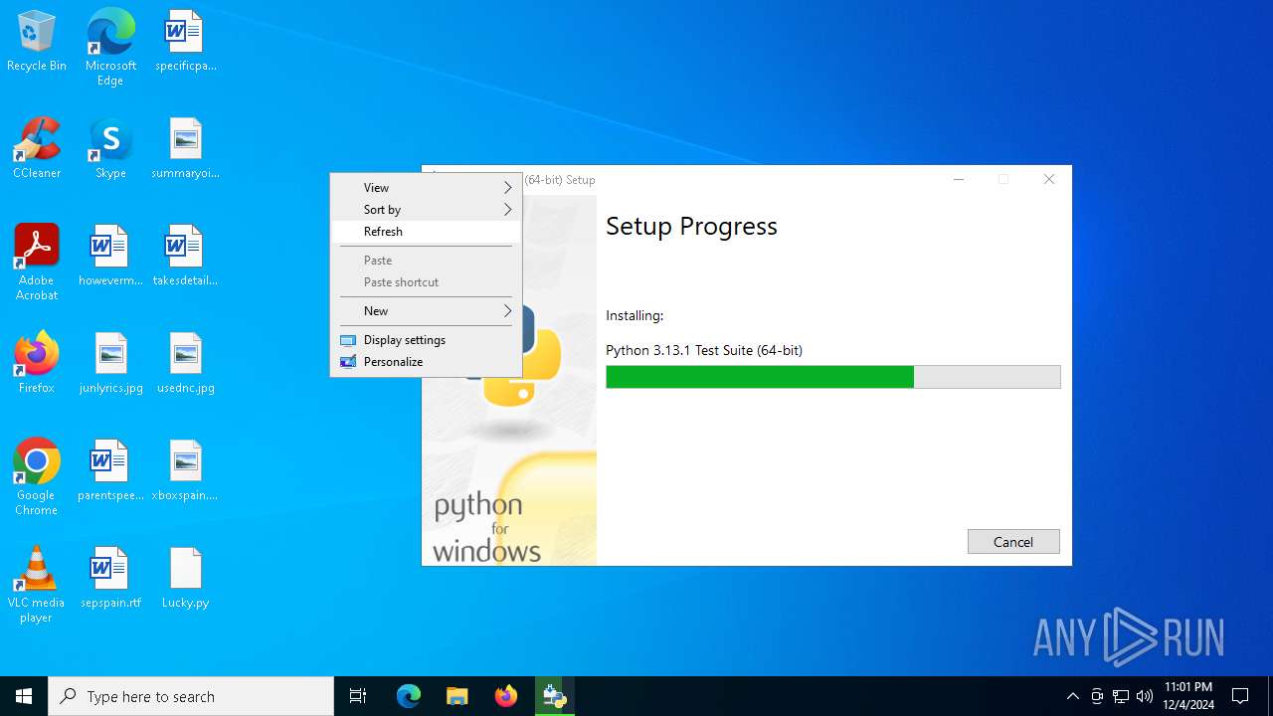Launch Microsoft Edge from desktop shortcut
This screenshot has width=1273, height=716.
pyautogui.click(x=110, y=48)
